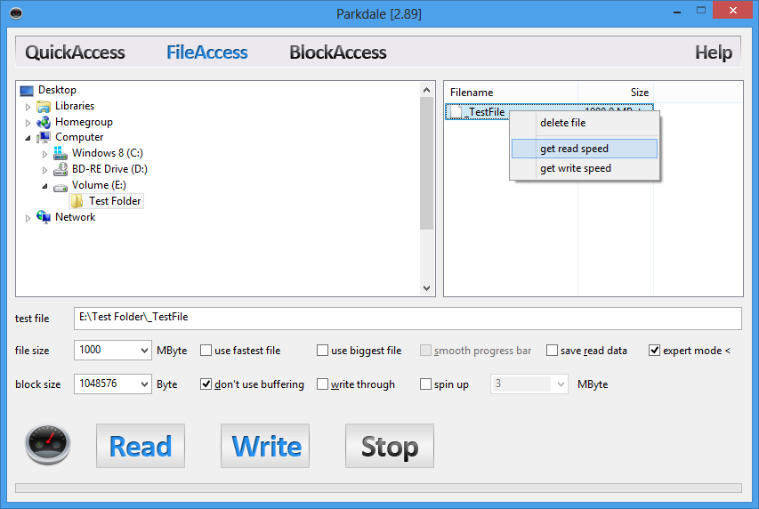Expand the BD-RE Drive (D:) node
The height and width of the screenshot is (509, 759).
coord(45,170)
